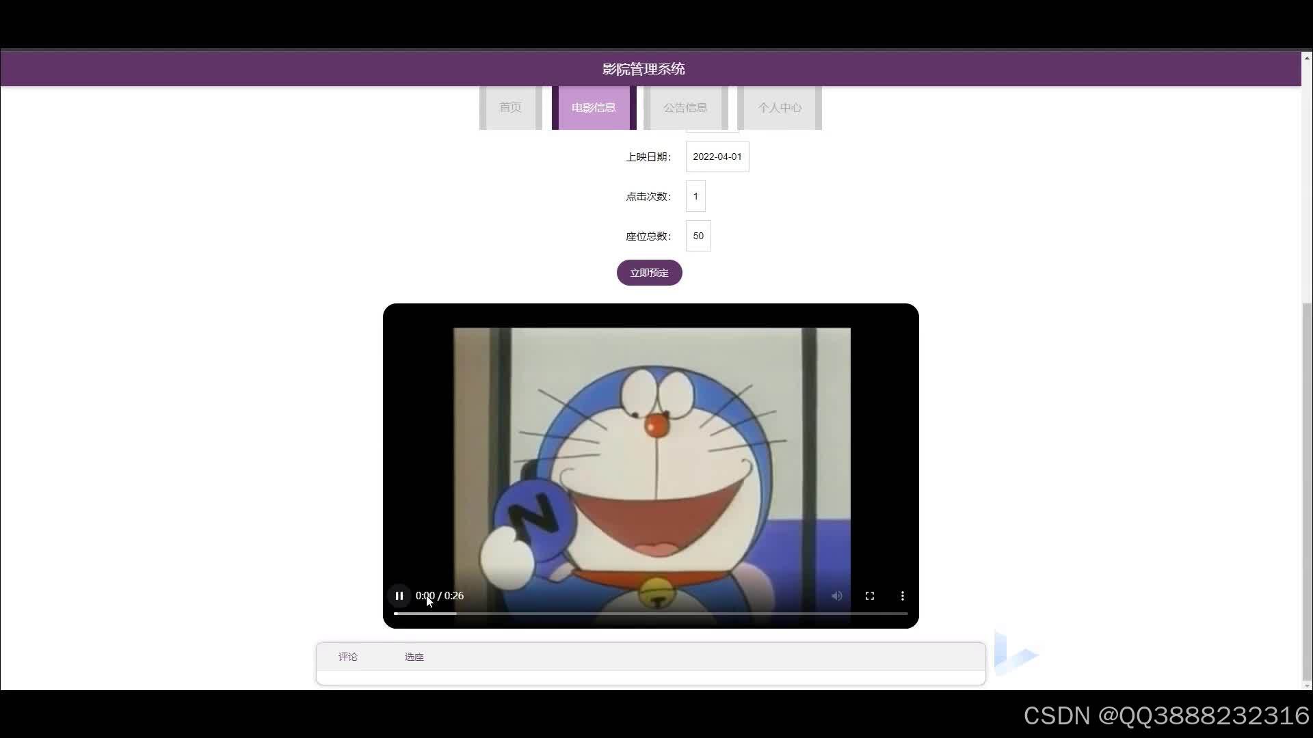Click the 上映日期 field value 2022-04-01

(x=717, y=156)
